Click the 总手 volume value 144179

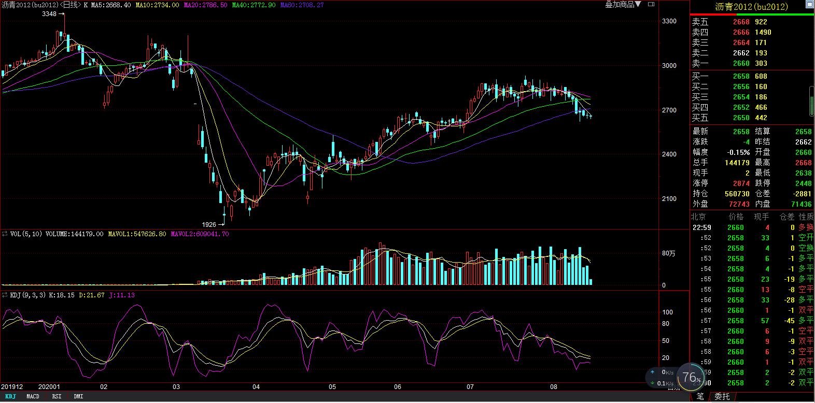click(x=737, y=163)
